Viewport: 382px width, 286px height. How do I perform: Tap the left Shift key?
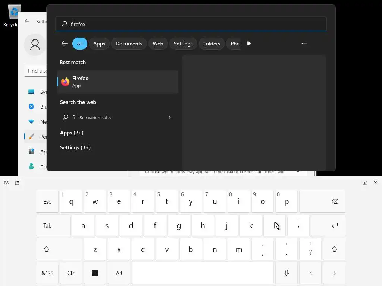coord(59,249)
